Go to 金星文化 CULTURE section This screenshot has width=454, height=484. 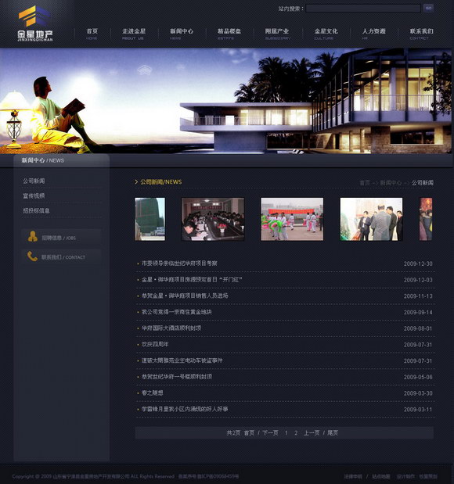(326, 34)
